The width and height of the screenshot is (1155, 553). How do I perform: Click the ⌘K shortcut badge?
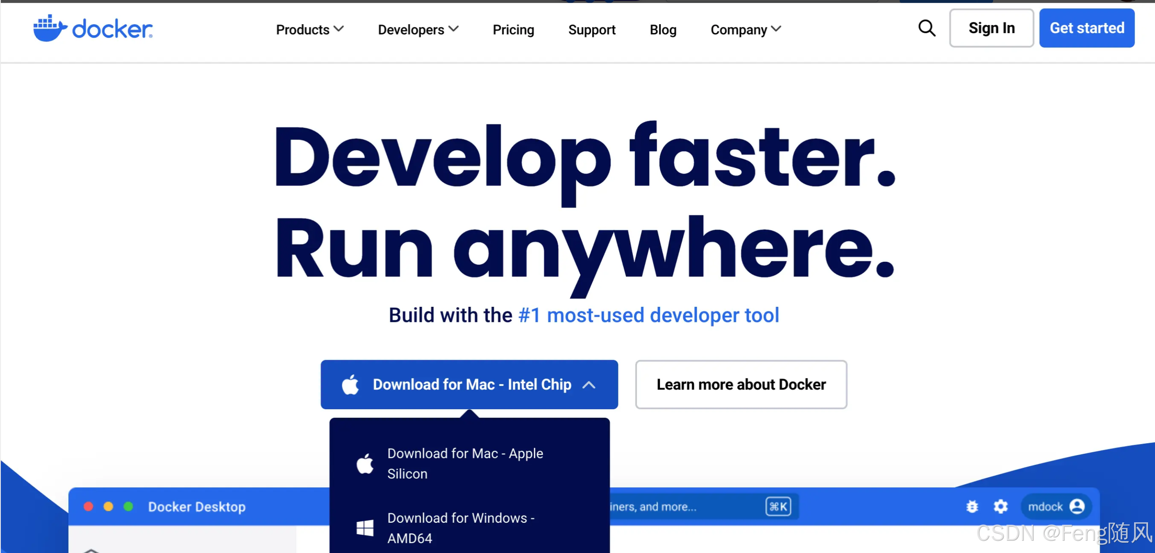[x=778, y=506]
